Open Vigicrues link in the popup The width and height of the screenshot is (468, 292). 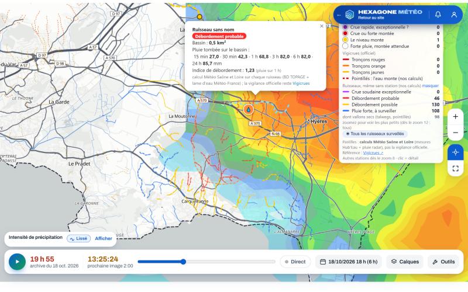tap(301, 83)
